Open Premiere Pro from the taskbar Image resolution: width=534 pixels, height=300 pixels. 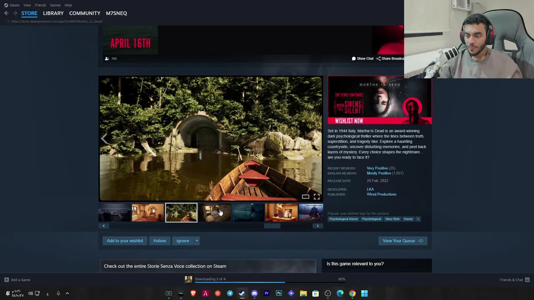(x=267, y=294)
